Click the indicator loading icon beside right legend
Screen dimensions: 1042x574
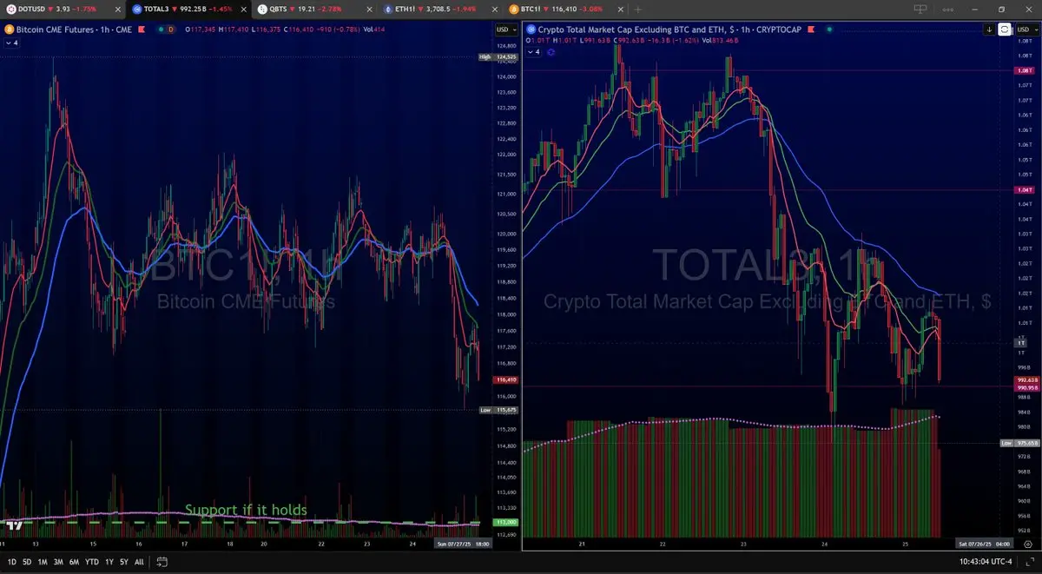[x=551, y=52]
